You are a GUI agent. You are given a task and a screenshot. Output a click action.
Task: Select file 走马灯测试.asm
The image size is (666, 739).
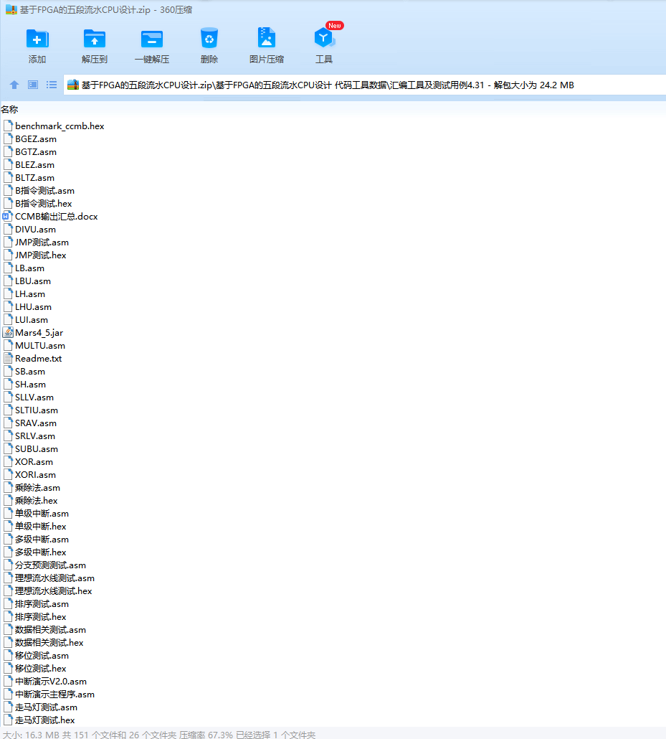click(46, 707)
